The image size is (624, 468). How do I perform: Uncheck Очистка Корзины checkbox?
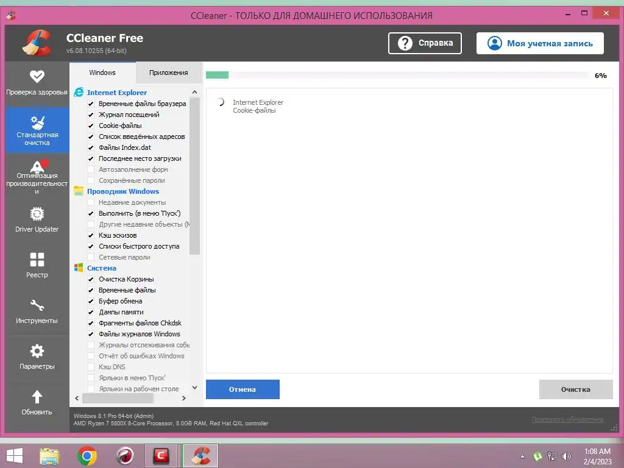click(91, 279)
